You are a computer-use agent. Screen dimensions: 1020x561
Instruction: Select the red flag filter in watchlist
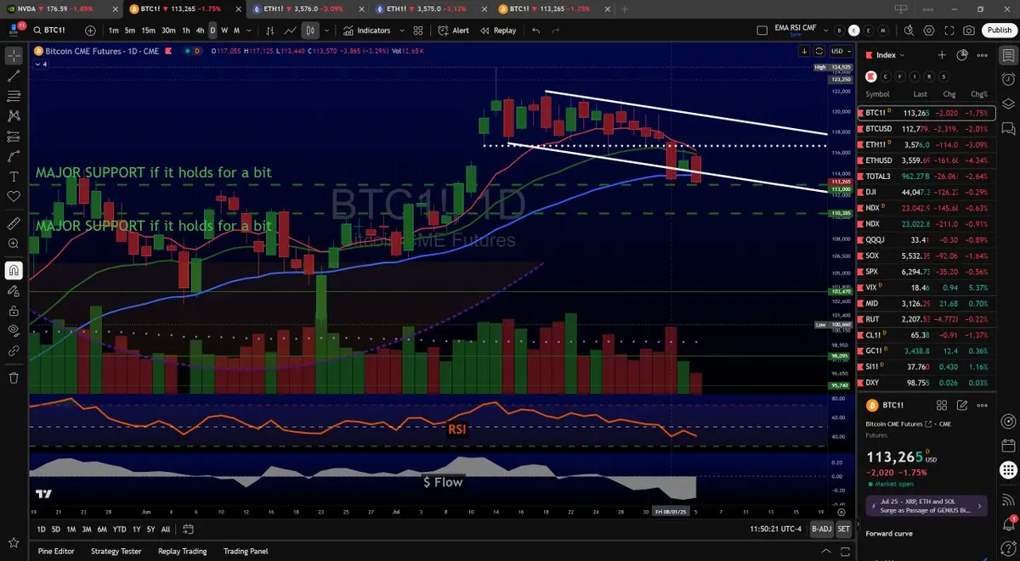click(x=871, y=76)
